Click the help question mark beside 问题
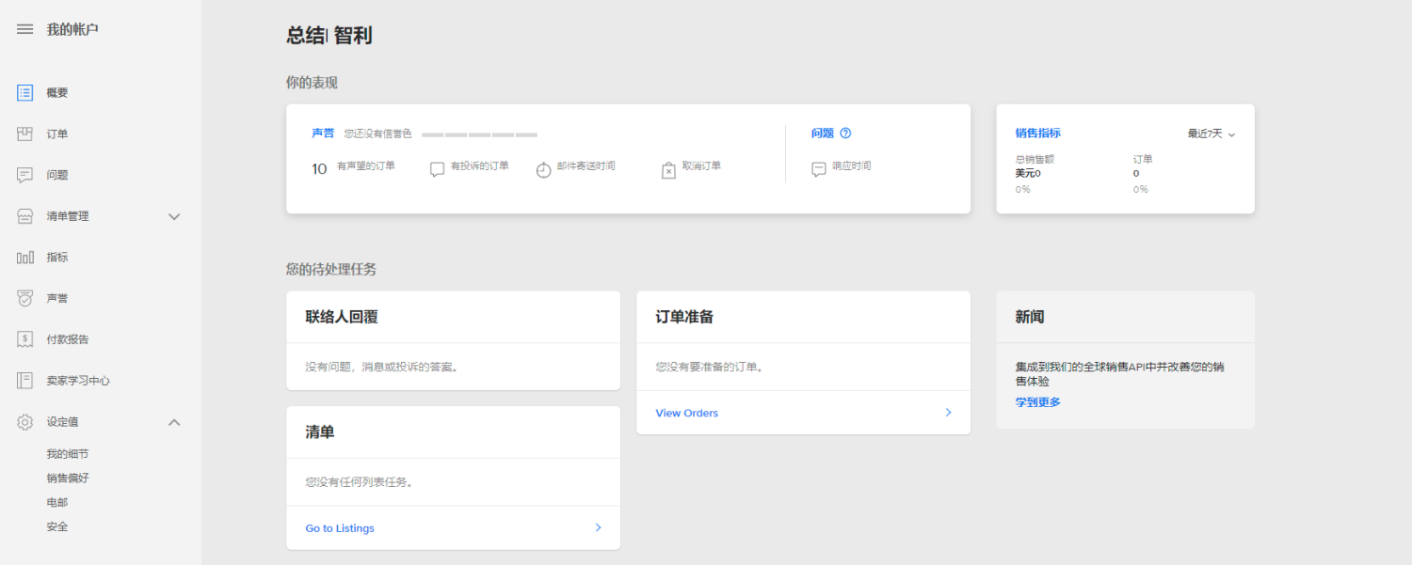The image size is (1412, 565). (845, 133)
